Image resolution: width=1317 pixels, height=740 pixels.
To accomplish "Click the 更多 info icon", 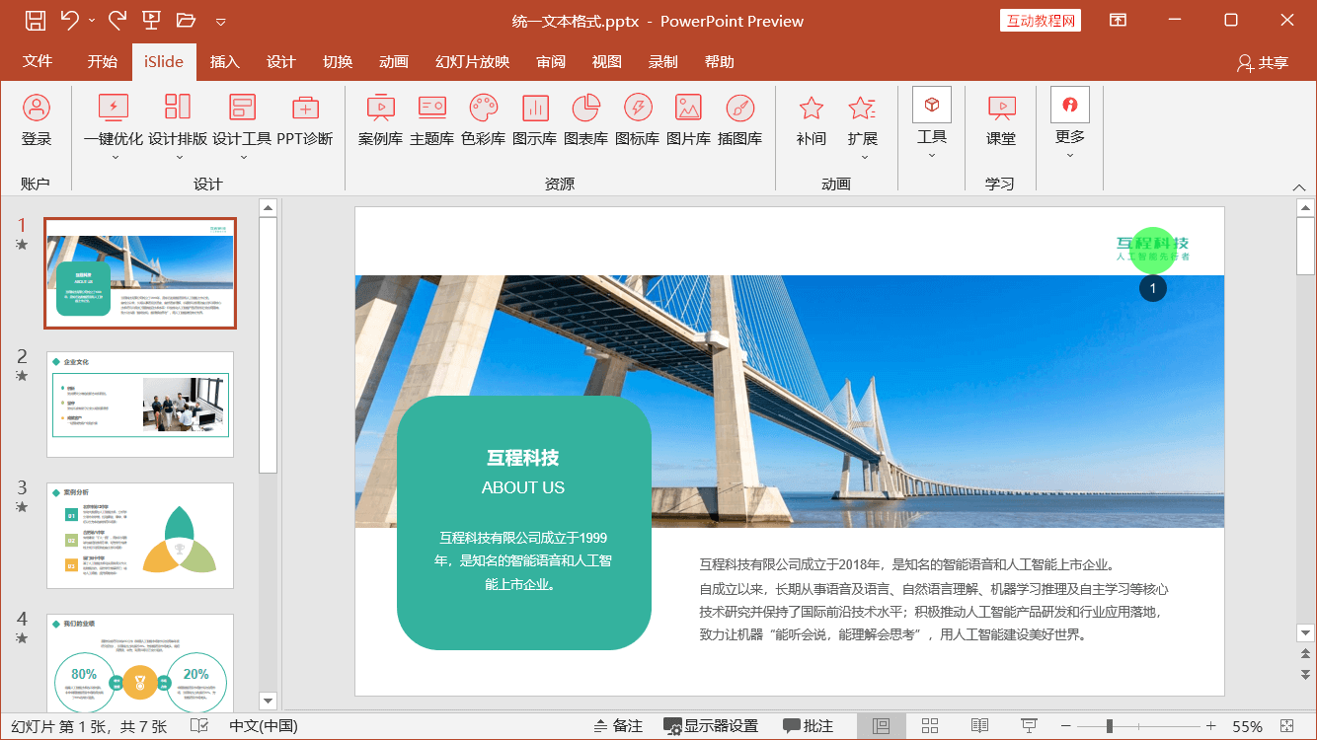I will coord(1070,105).
